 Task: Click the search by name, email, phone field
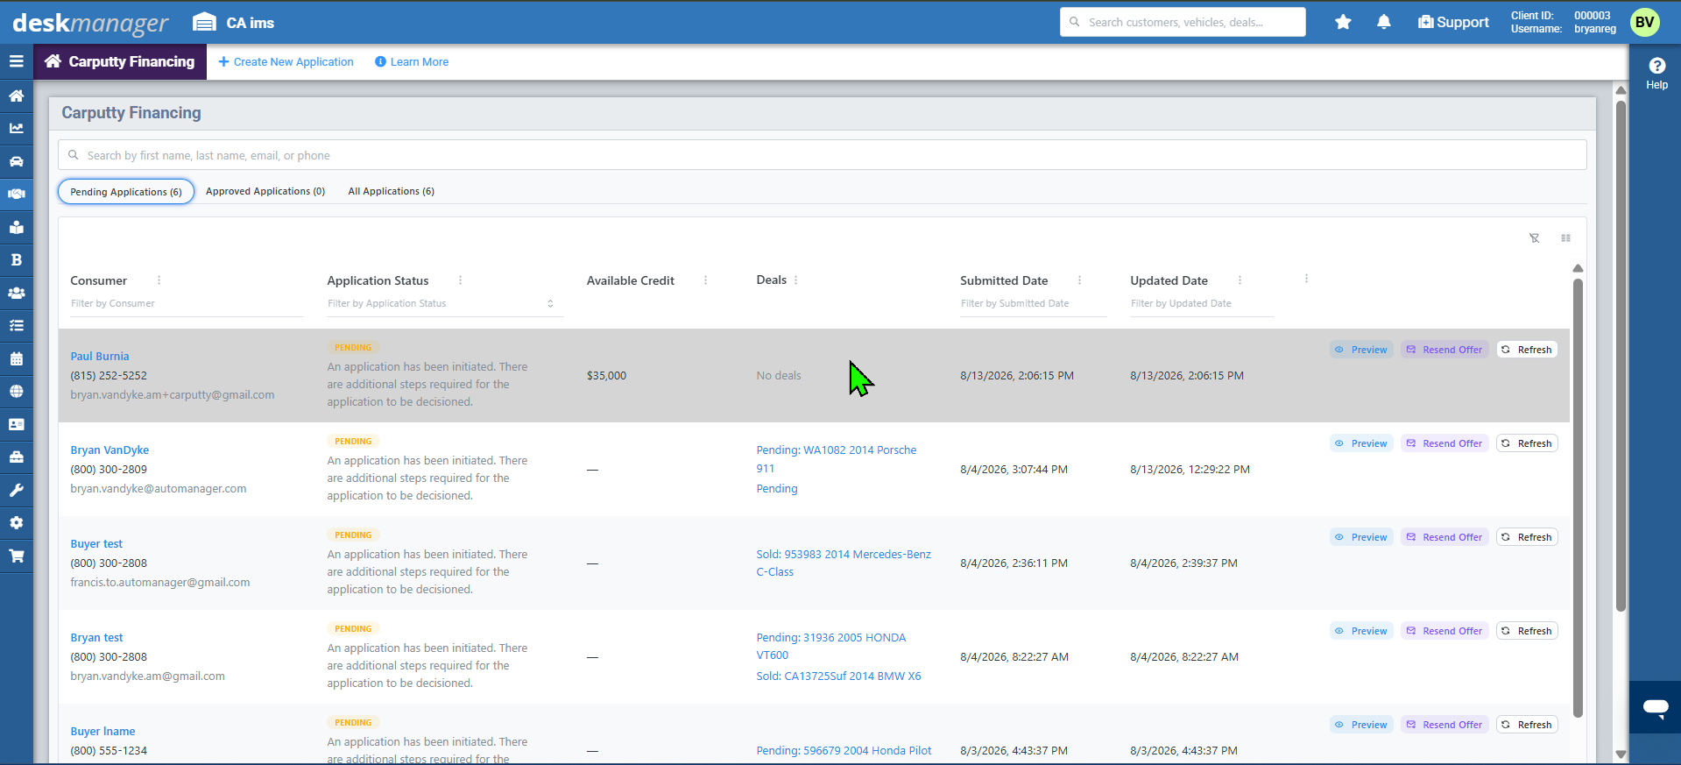coord(823,155)
